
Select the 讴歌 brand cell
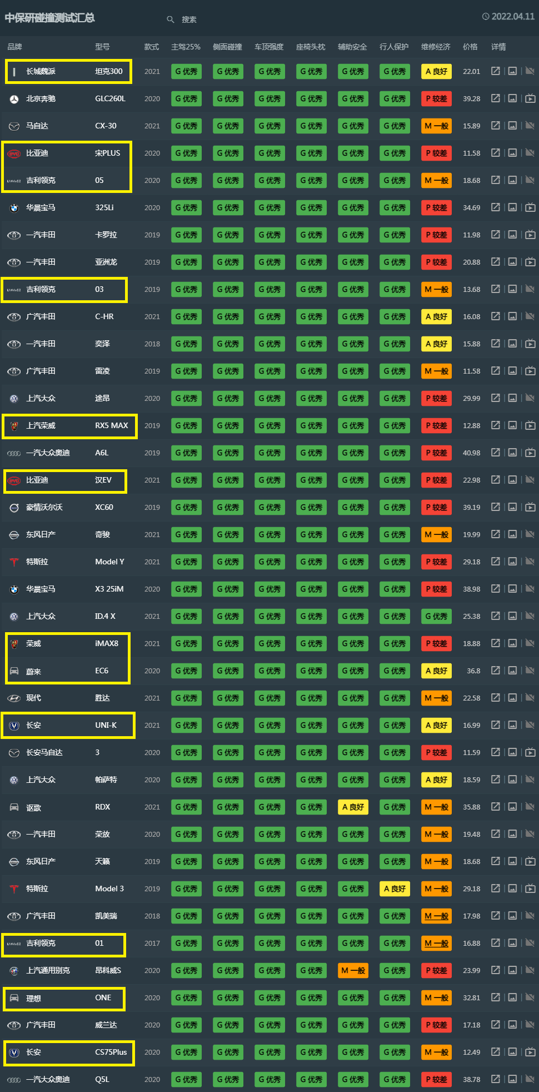coord(33,807)
